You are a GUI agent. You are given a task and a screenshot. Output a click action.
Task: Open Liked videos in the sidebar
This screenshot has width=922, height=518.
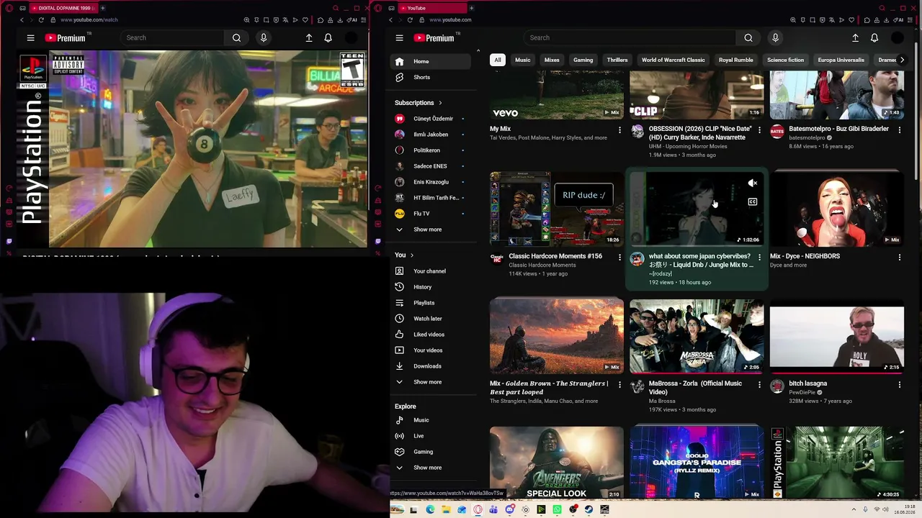431,335
